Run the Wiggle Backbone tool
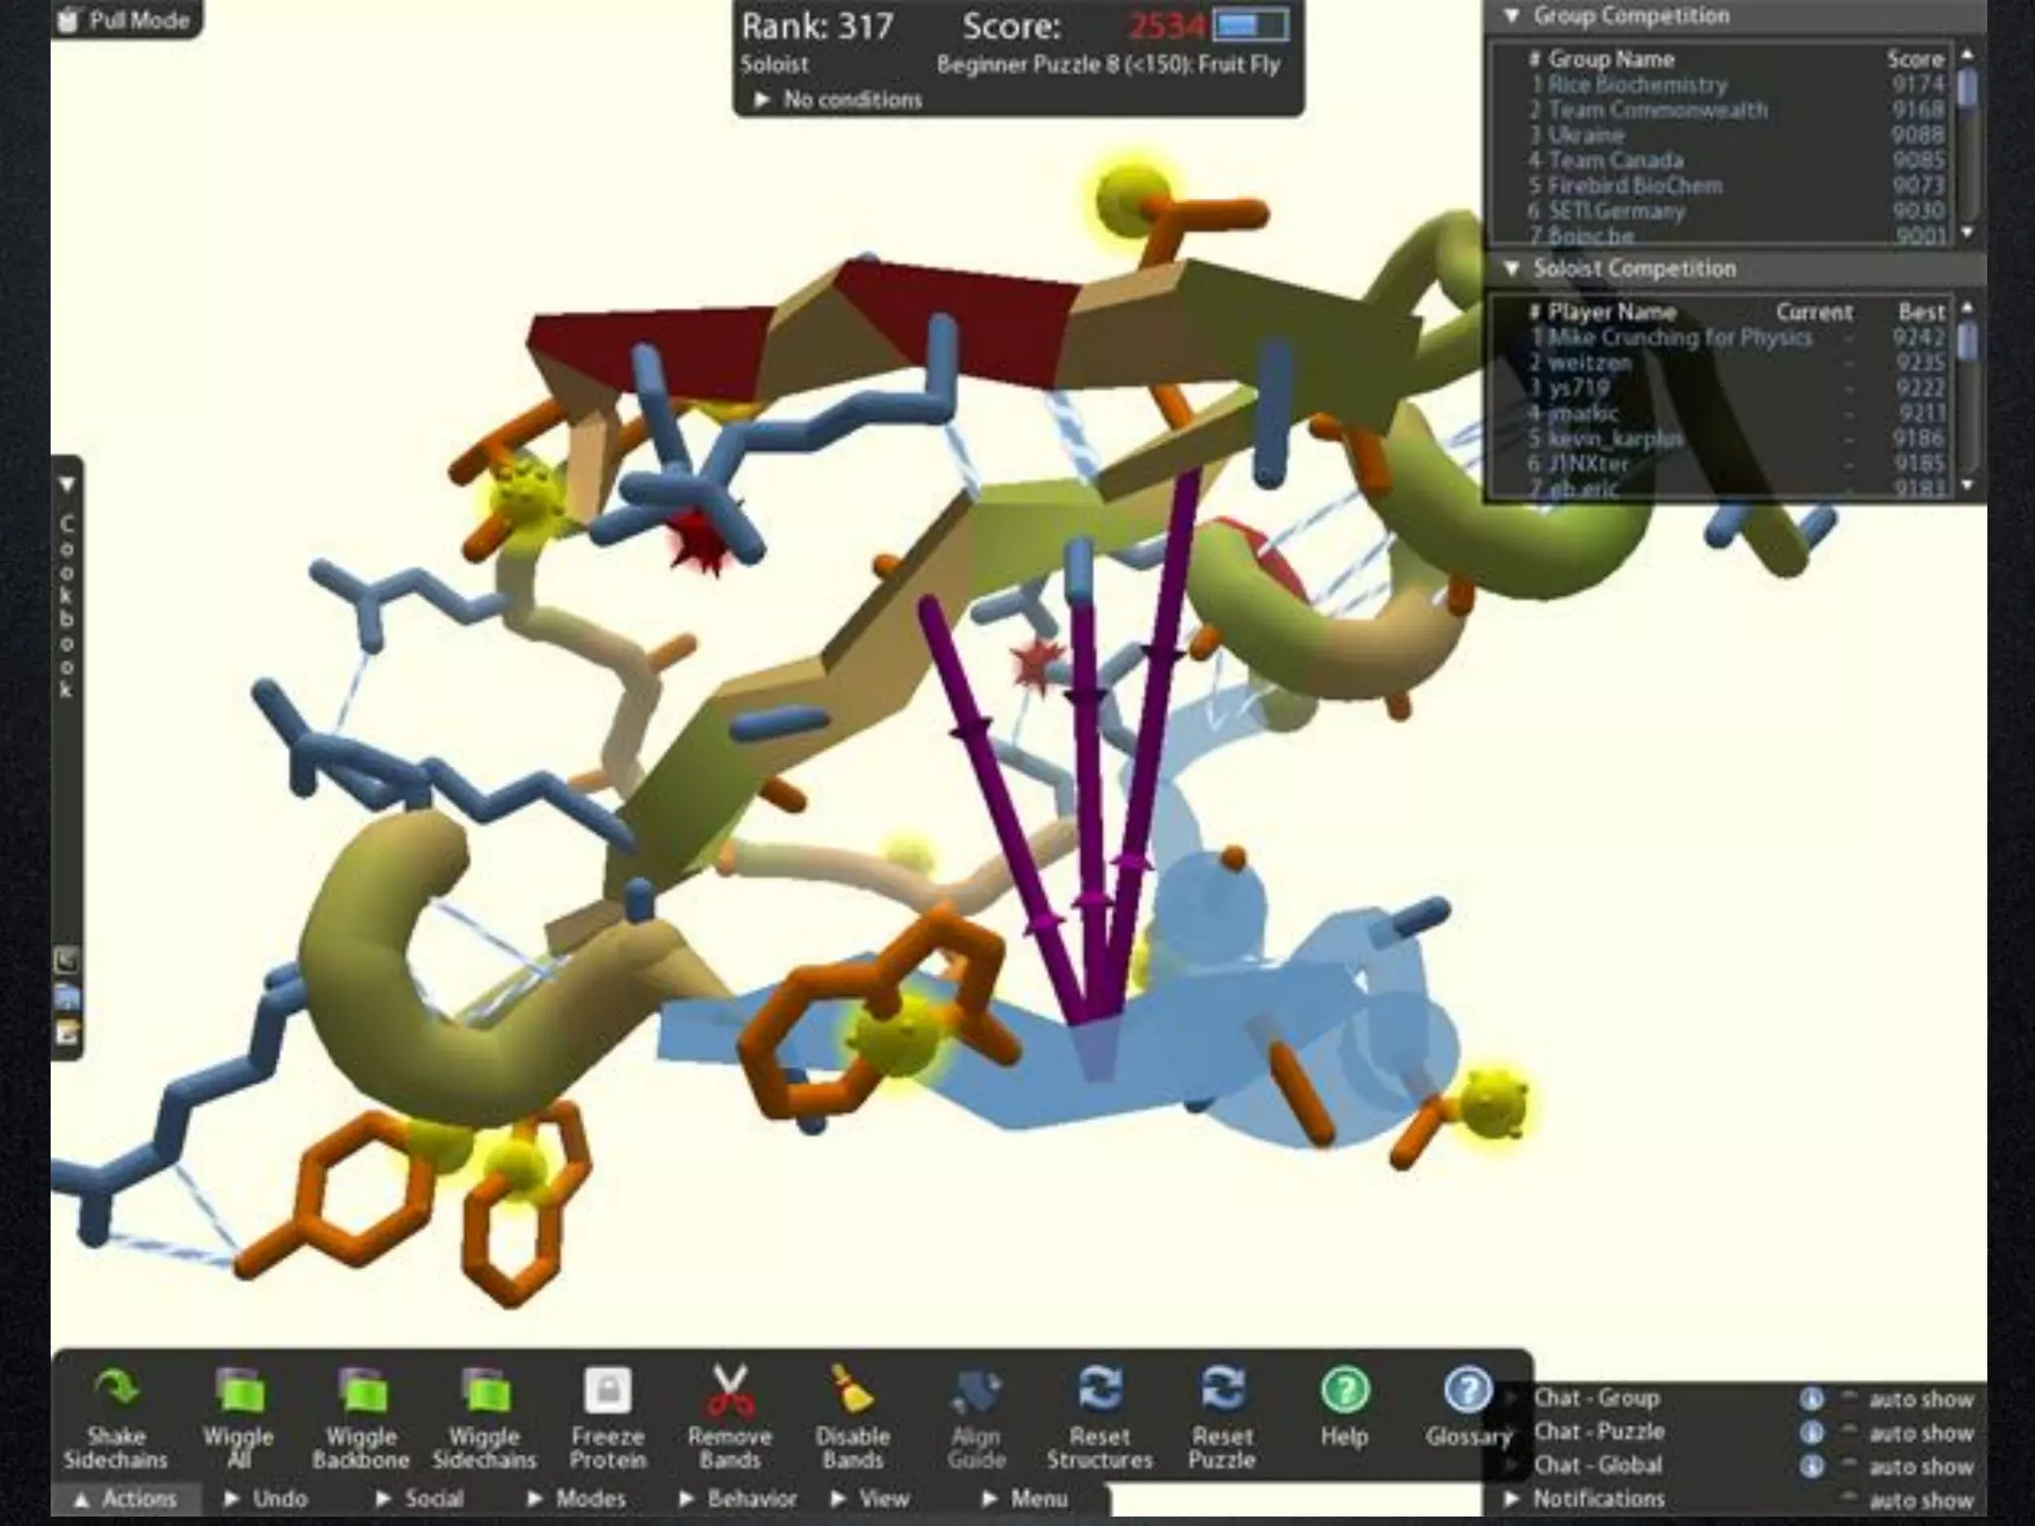The image size is (2035, 1526). 361,1390
